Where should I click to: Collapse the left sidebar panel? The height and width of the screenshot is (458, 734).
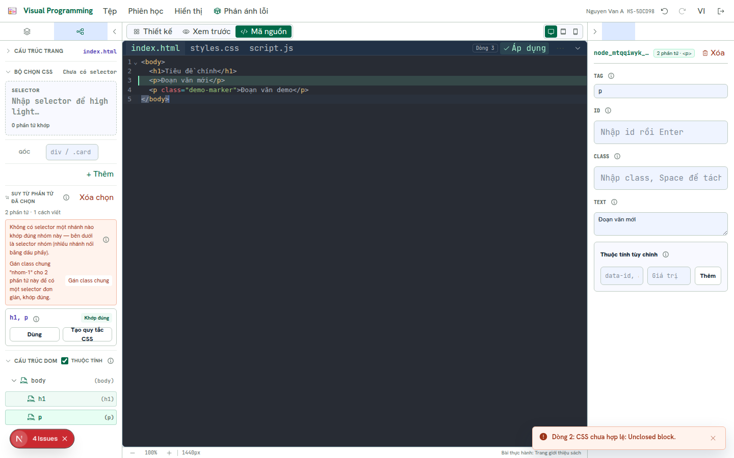(115, 32)
